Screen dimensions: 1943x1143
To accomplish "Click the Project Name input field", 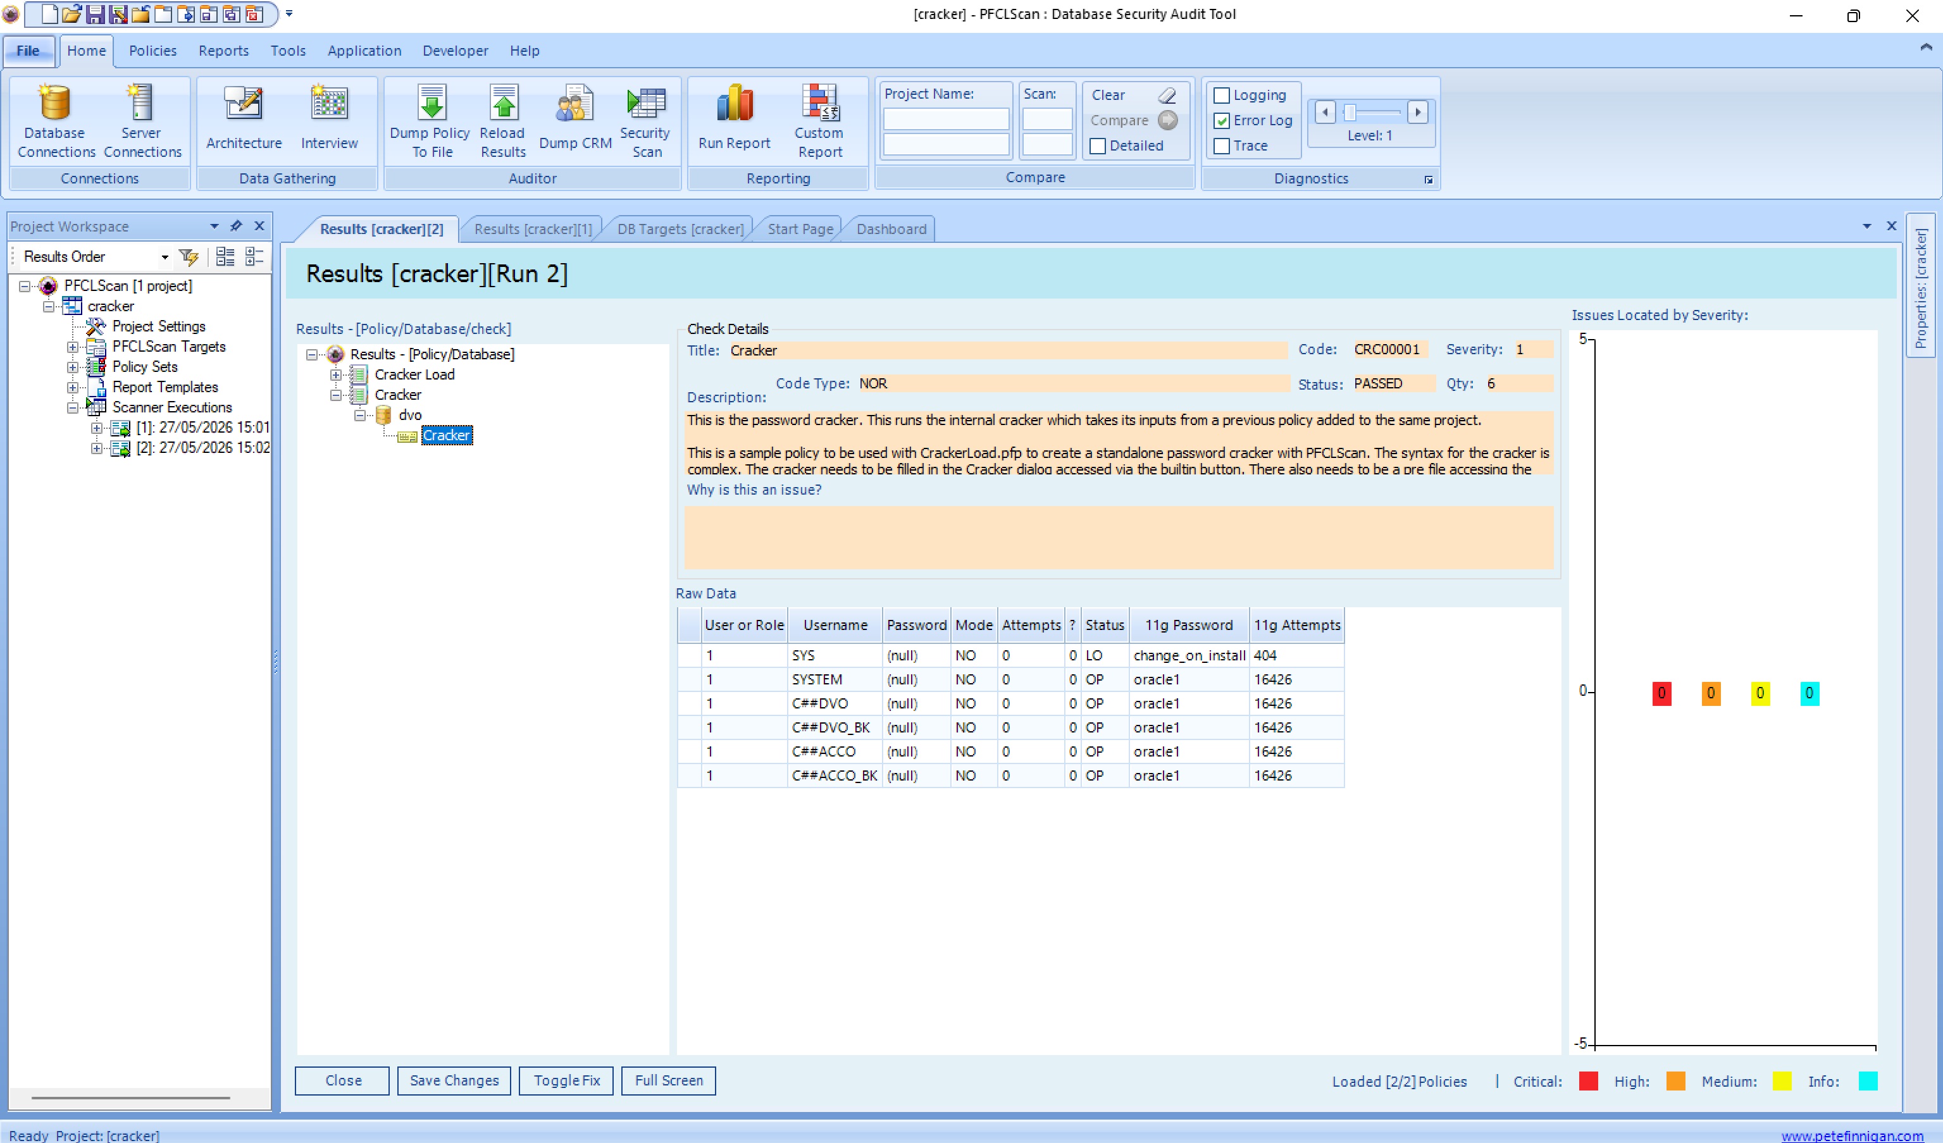I will tap(946, 119).
